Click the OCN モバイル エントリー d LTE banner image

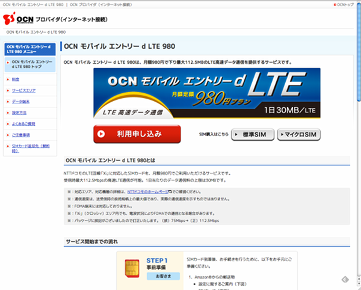207,93
